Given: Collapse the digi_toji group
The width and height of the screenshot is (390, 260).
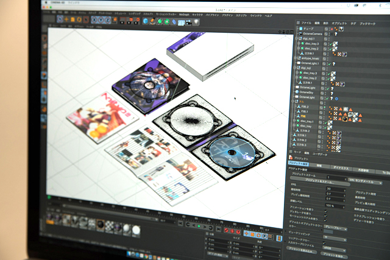Looking at the screenshot, I should coord(295,68).
